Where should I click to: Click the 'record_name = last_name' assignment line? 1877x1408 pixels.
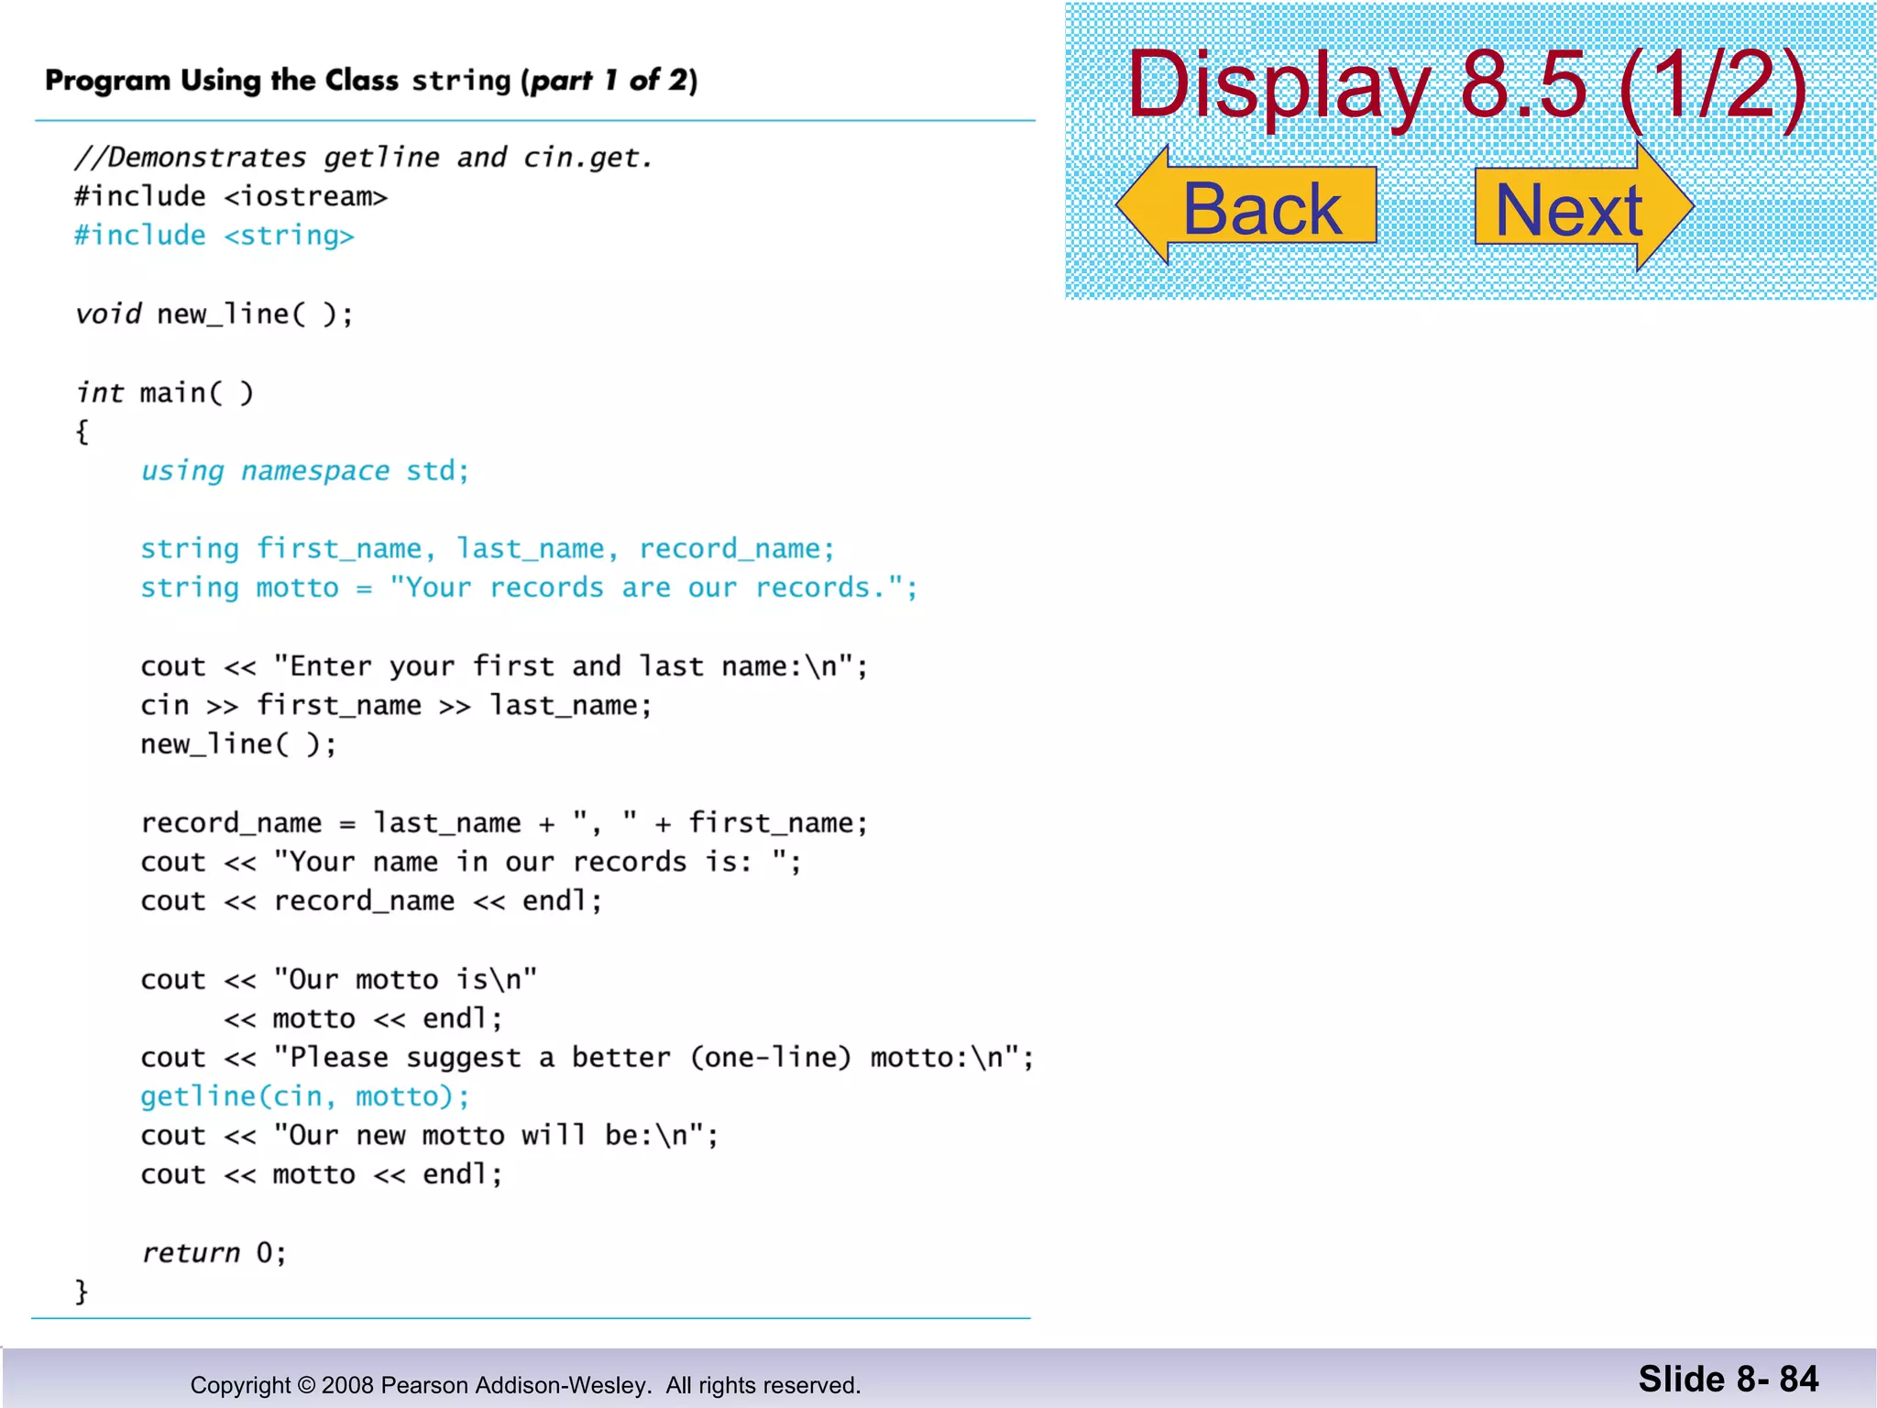pyautogui.click(x=504, y=823)
